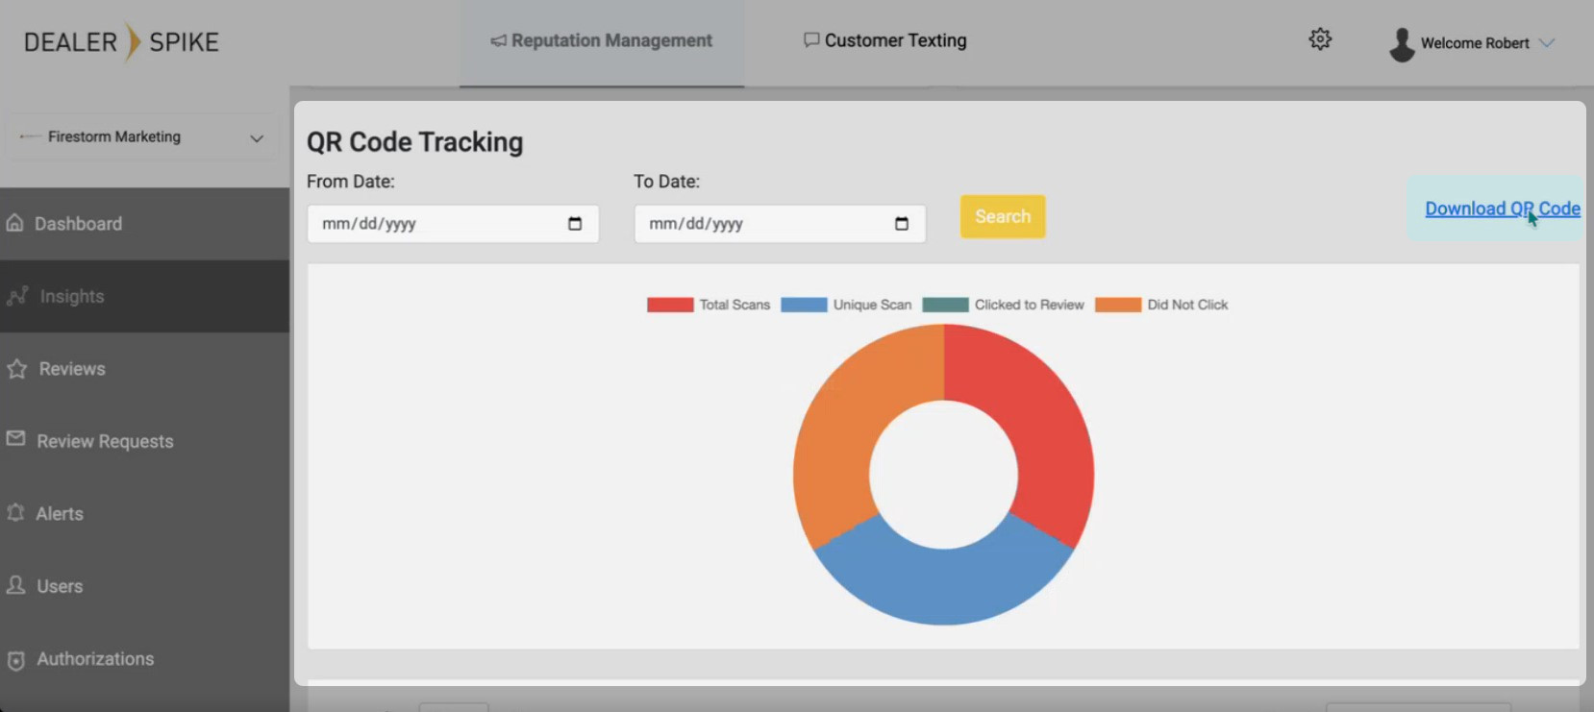
Task: Expand the Firestorm Marketing account dropdown
Action: click(142, 137)
